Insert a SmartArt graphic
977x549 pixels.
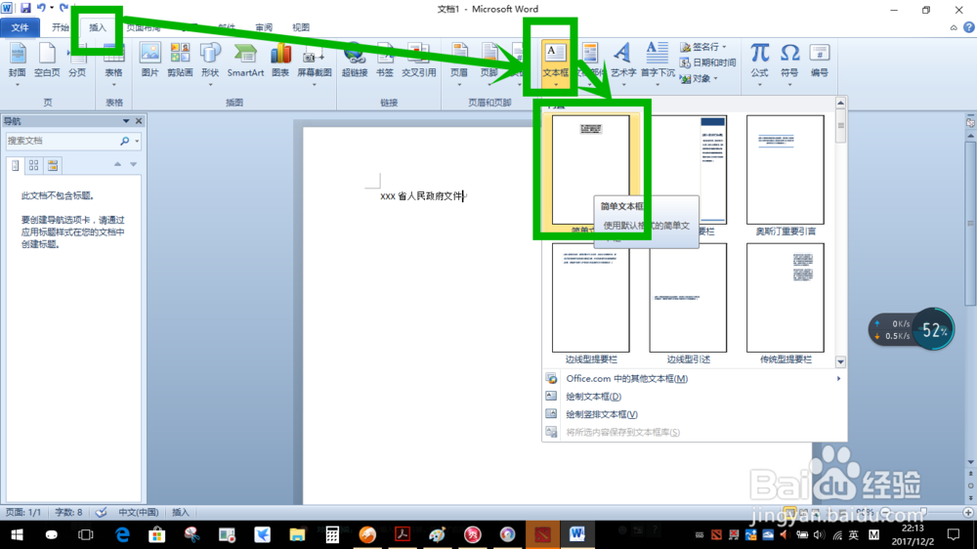tap(245, 62)
